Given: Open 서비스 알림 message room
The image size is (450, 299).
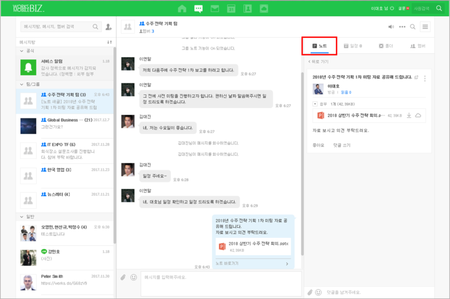Looking at the screenshot, I should pos(65,68).
